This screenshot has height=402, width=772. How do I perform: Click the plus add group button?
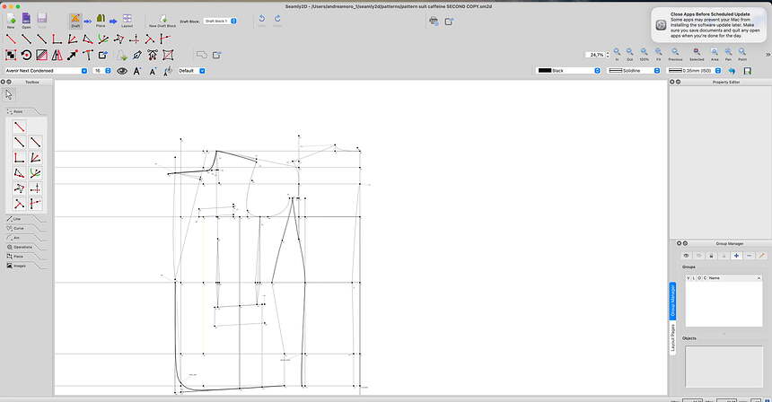[x=736, y=256]
